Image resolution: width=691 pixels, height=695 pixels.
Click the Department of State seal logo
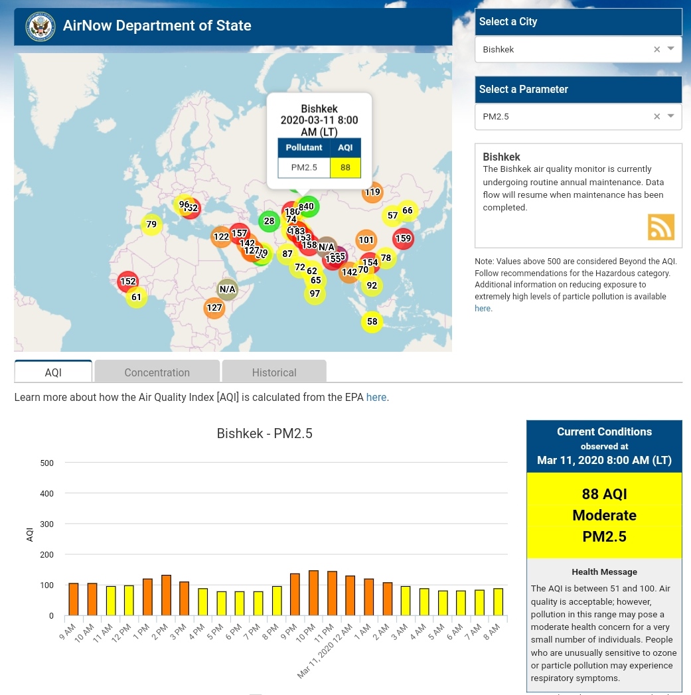(x=40, y=27)
